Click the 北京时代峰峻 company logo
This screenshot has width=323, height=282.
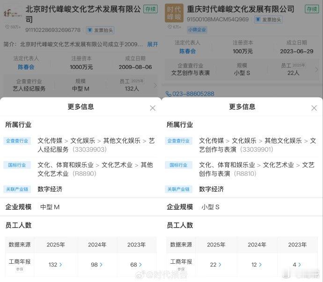[x=12, y=14]
